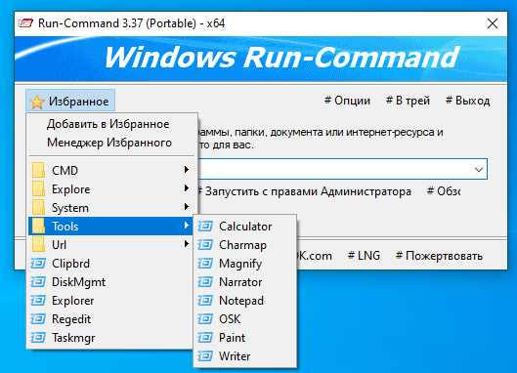
Task: Select Regedit in favorites menu
Action: point(110,319)
